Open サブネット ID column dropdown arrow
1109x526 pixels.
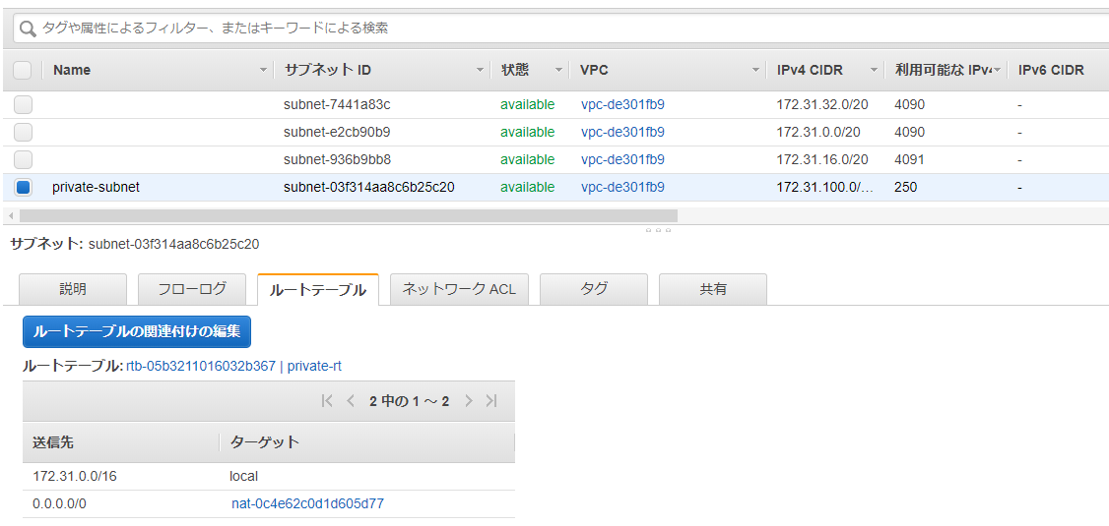(480, 71)
